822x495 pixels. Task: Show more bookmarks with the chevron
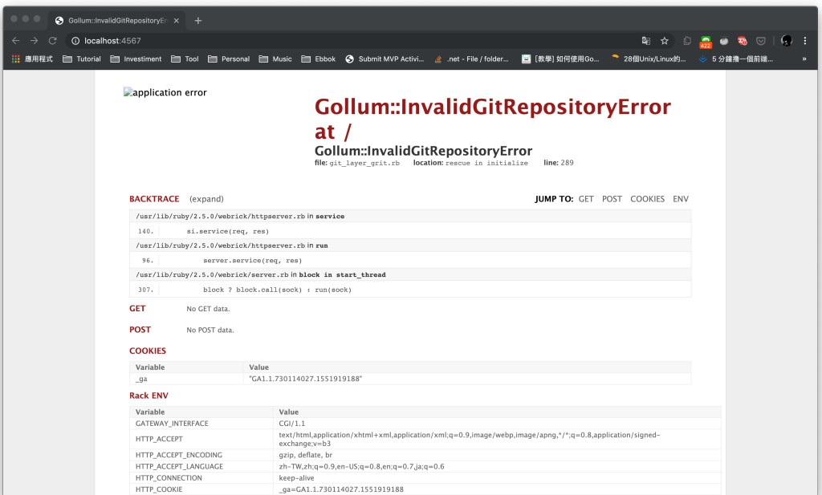click(x=804, y=59)
